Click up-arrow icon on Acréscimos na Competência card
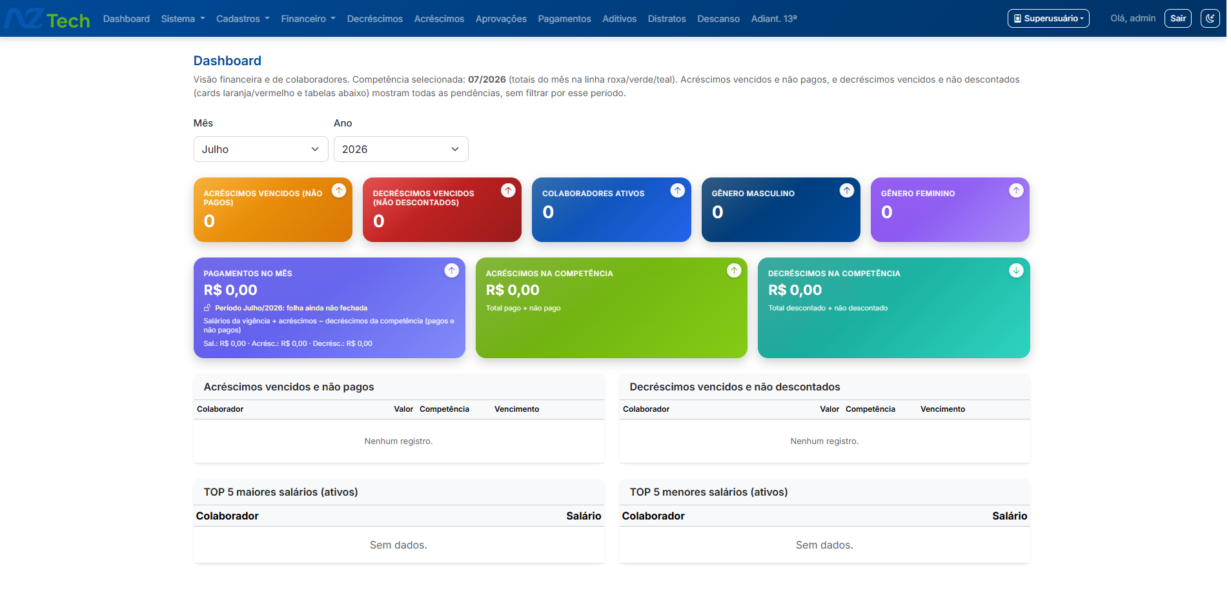This screenshot has width=1231, height=606. (734, 270)
